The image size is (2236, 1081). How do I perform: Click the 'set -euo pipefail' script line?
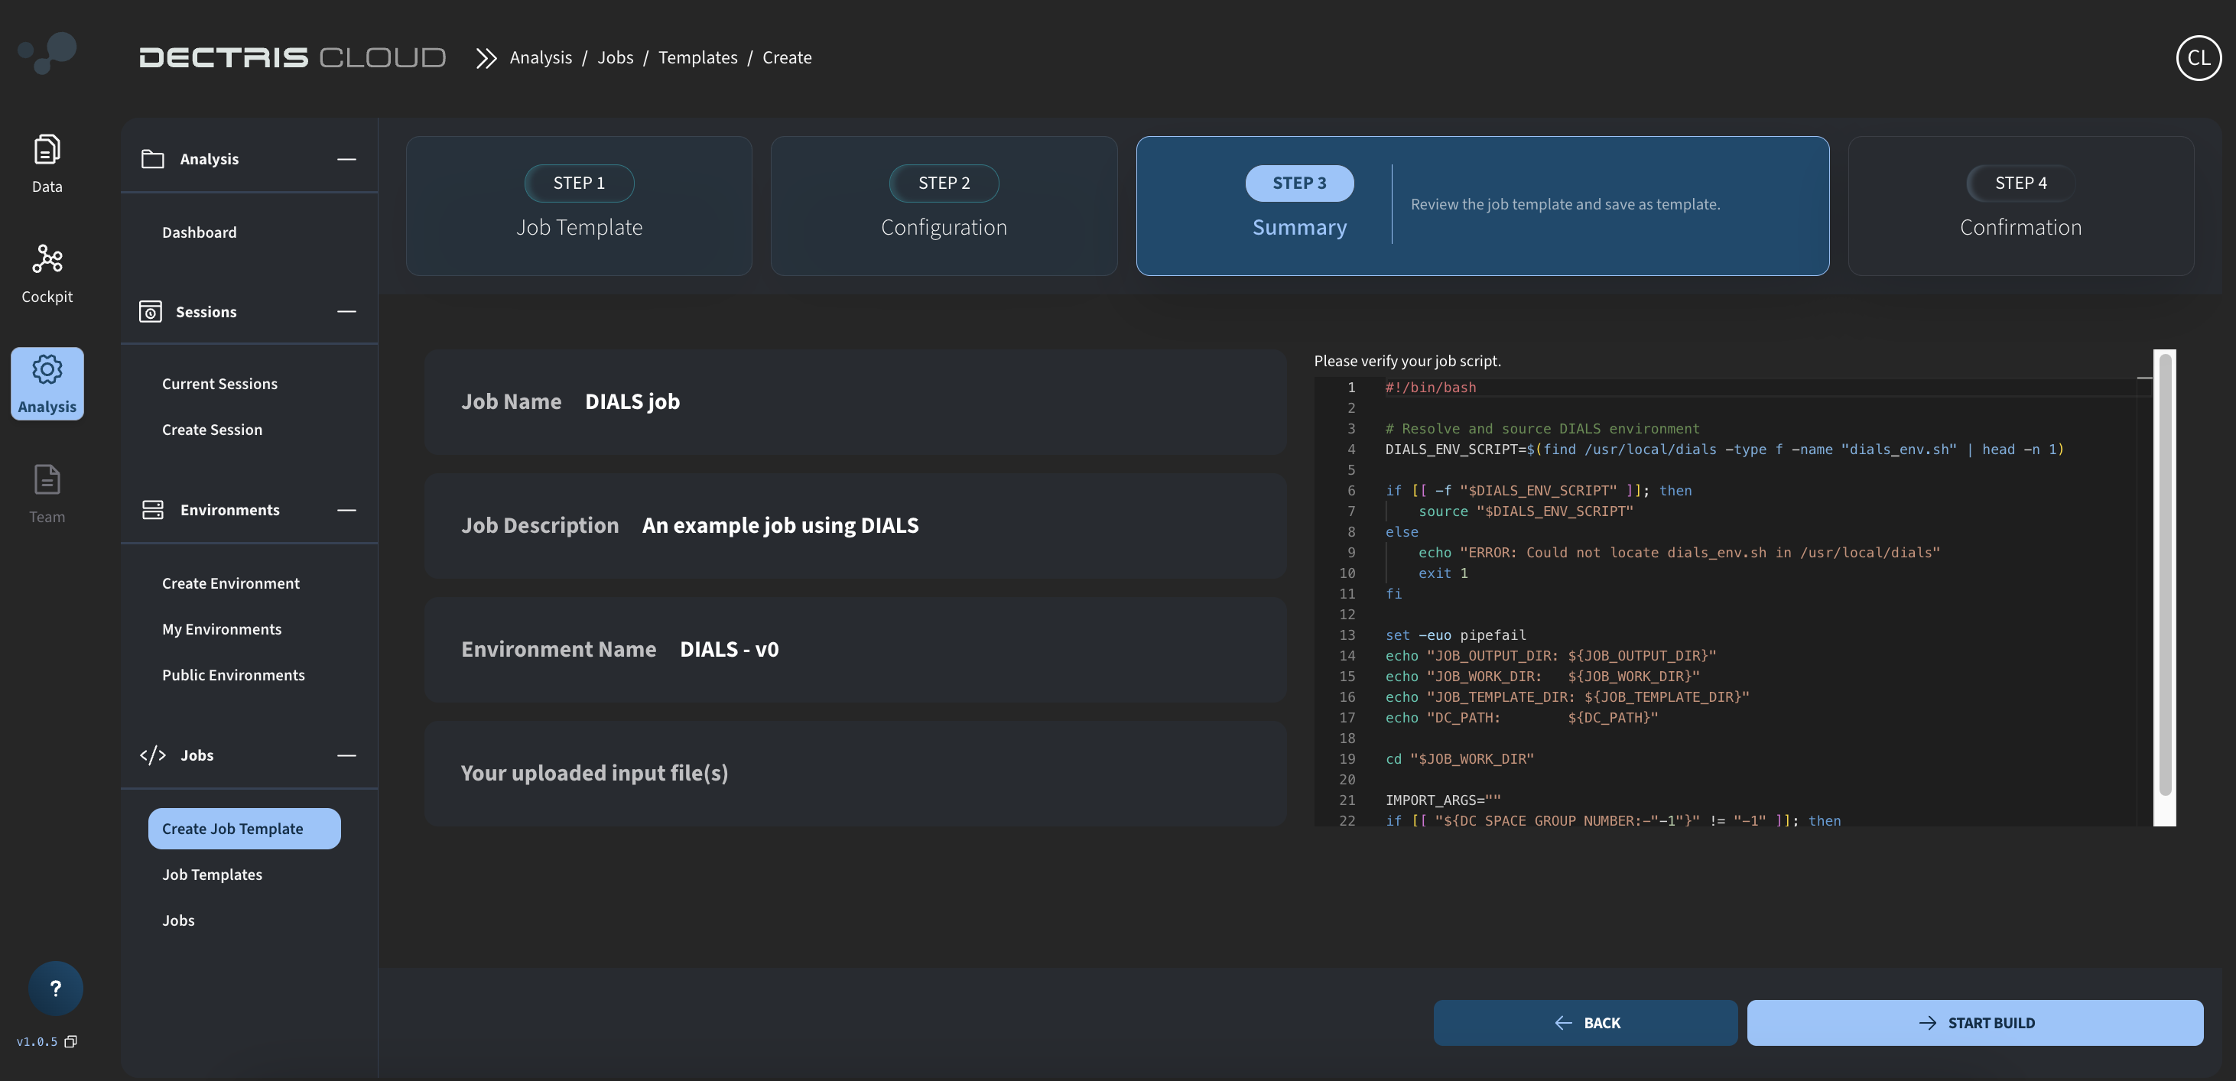pos(1454,635)
